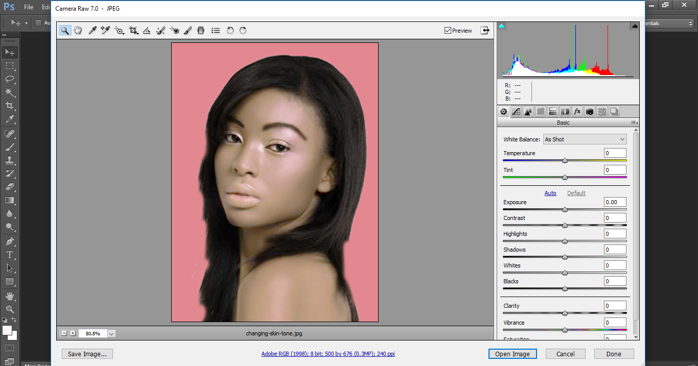Open the Presets panel tab

602,111
